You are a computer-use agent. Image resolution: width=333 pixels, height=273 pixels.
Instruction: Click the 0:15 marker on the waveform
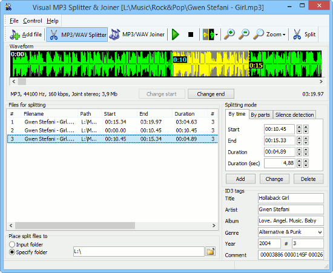pyautogui.click(x=256, y=65)
